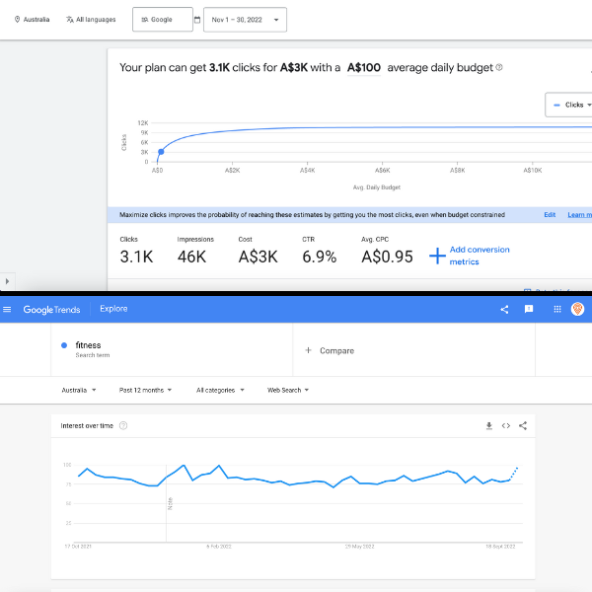
Task: Click the embed code icon on chart
Action: coord(506,425)
